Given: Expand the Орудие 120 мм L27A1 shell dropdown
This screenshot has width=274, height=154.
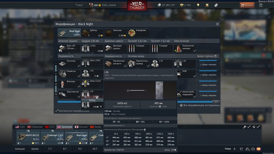Looking at the screenshot, I should click(92, 48).
